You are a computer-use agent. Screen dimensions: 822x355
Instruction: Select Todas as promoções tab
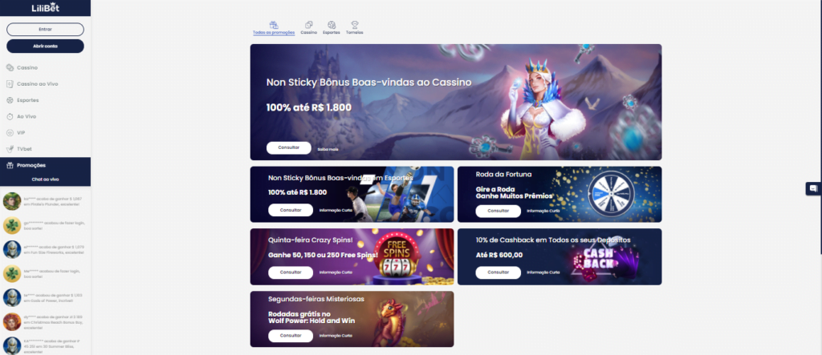(x=274, y=28)
